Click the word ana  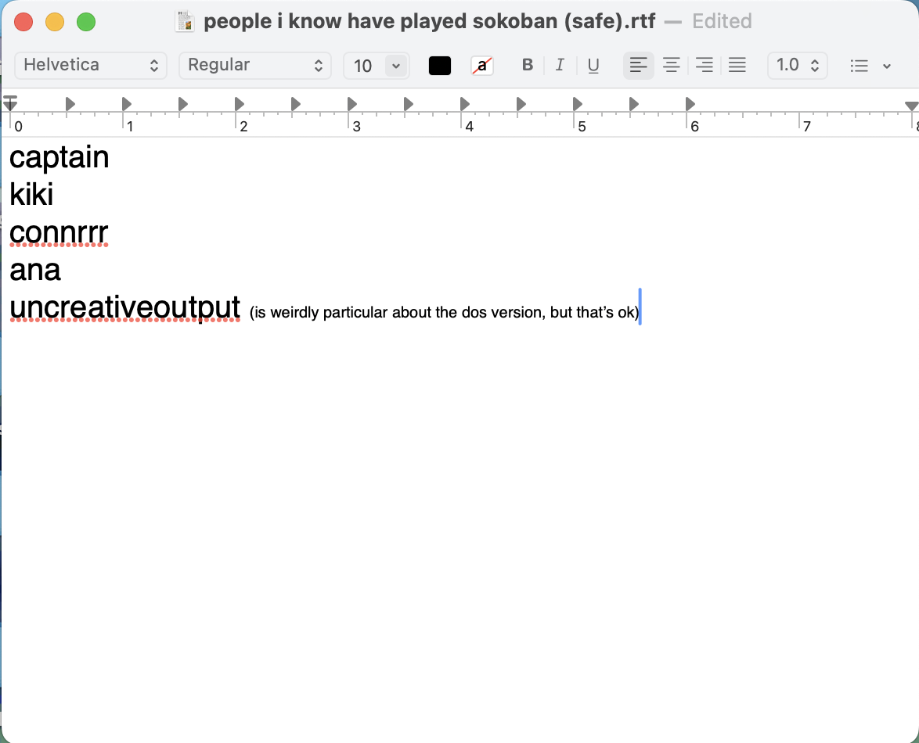(x=35, y=270)
